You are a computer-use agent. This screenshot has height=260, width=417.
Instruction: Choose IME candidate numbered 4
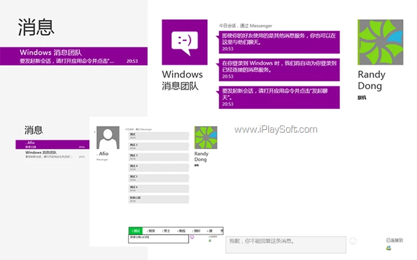click(182, 231)
